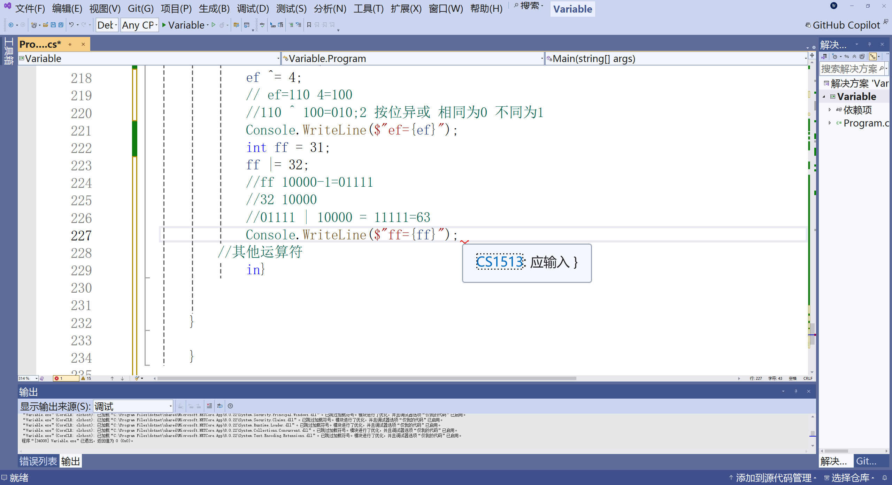Toggle bookmark on the current line
This screenshot has height=485, width=892.
[x=309, y=25]
